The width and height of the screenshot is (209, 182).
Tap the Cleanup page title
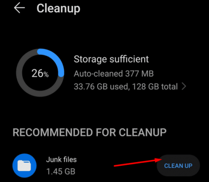tap(59, 9)
